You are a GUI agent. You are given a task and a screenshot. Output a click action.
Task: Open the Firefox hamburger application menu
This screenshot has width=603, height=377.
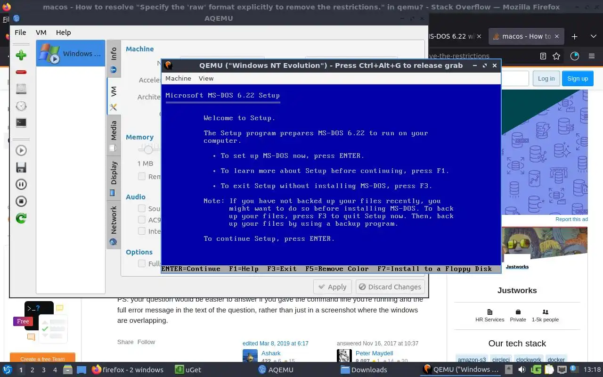pos(592,56)
